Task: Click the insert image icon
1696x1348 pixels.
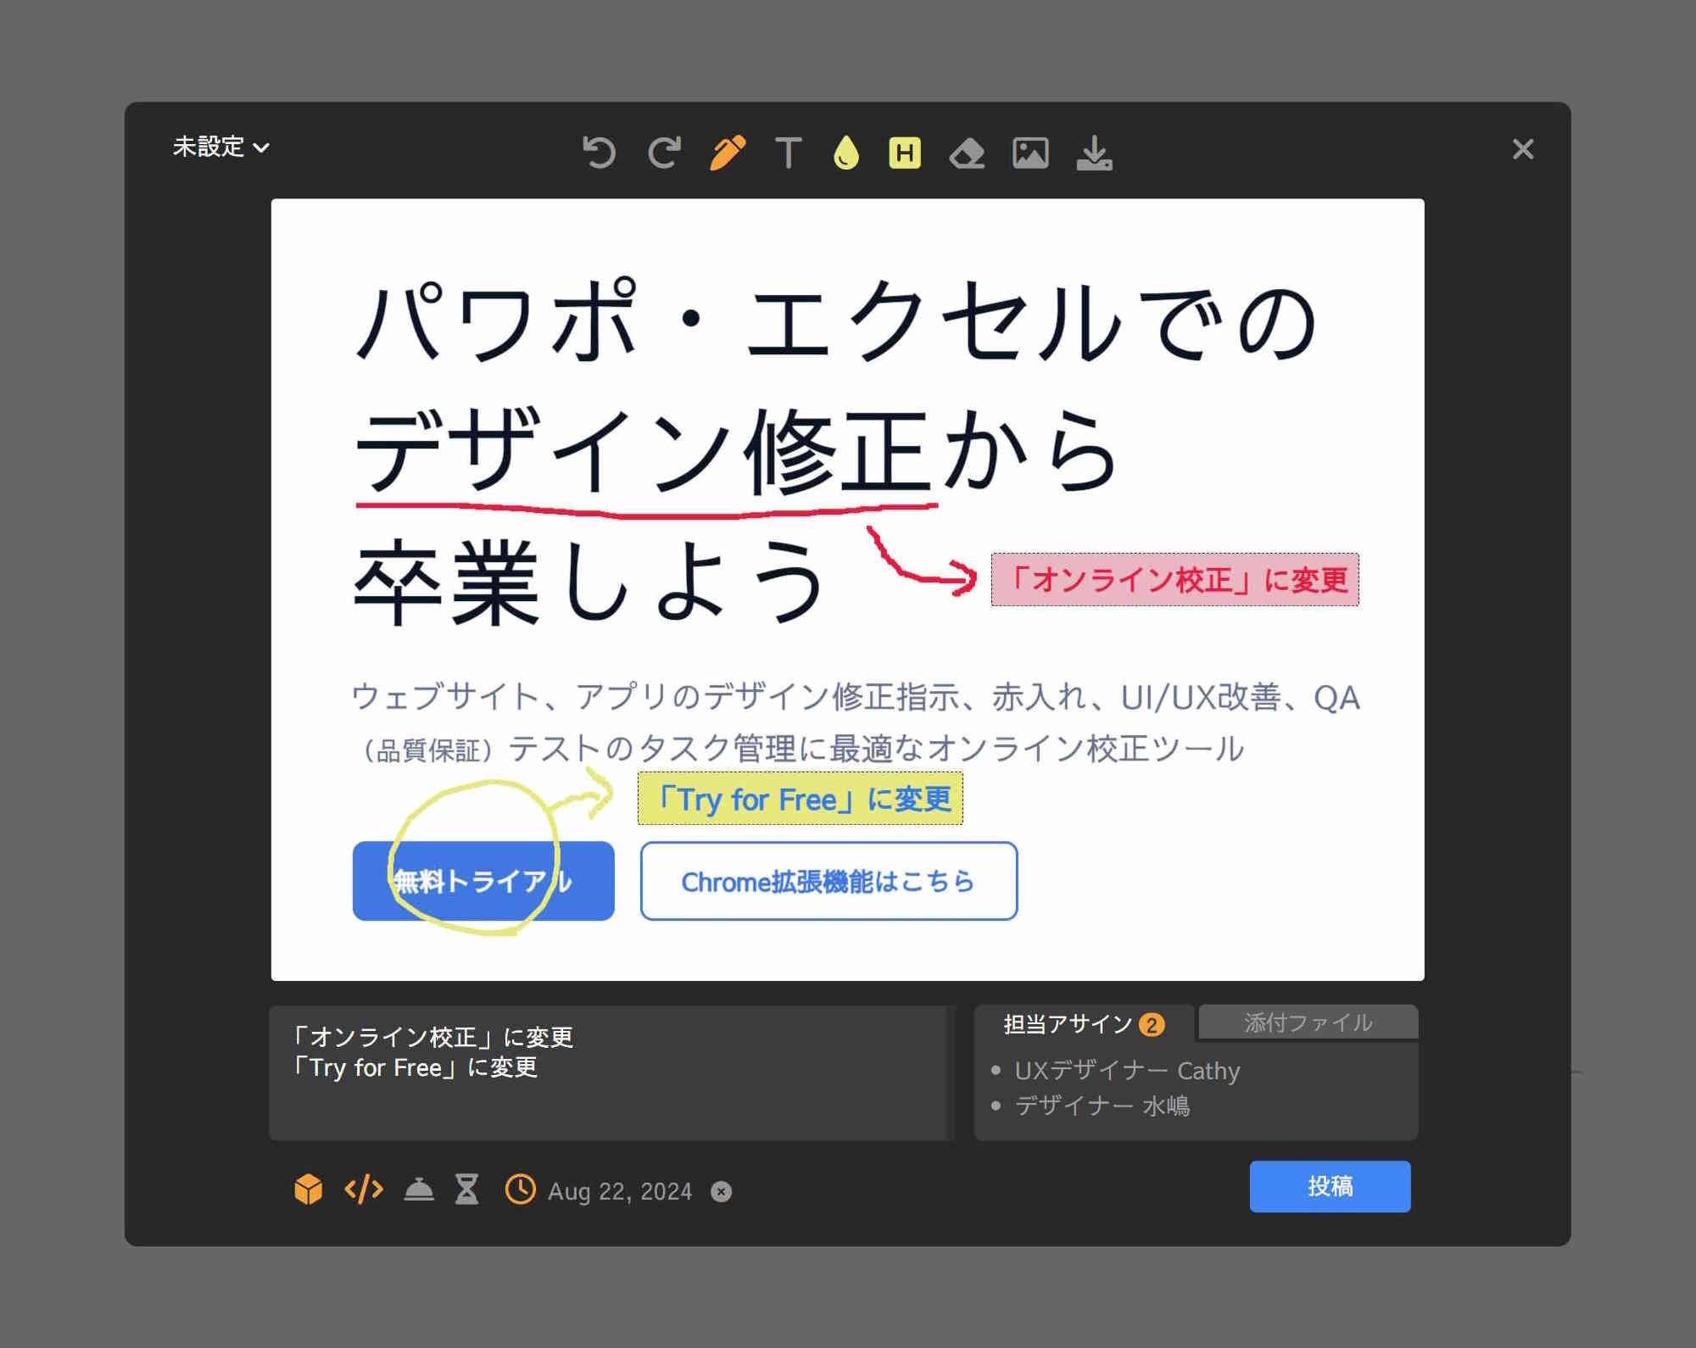Action: pyautogui.click(x=1030, y=153)
